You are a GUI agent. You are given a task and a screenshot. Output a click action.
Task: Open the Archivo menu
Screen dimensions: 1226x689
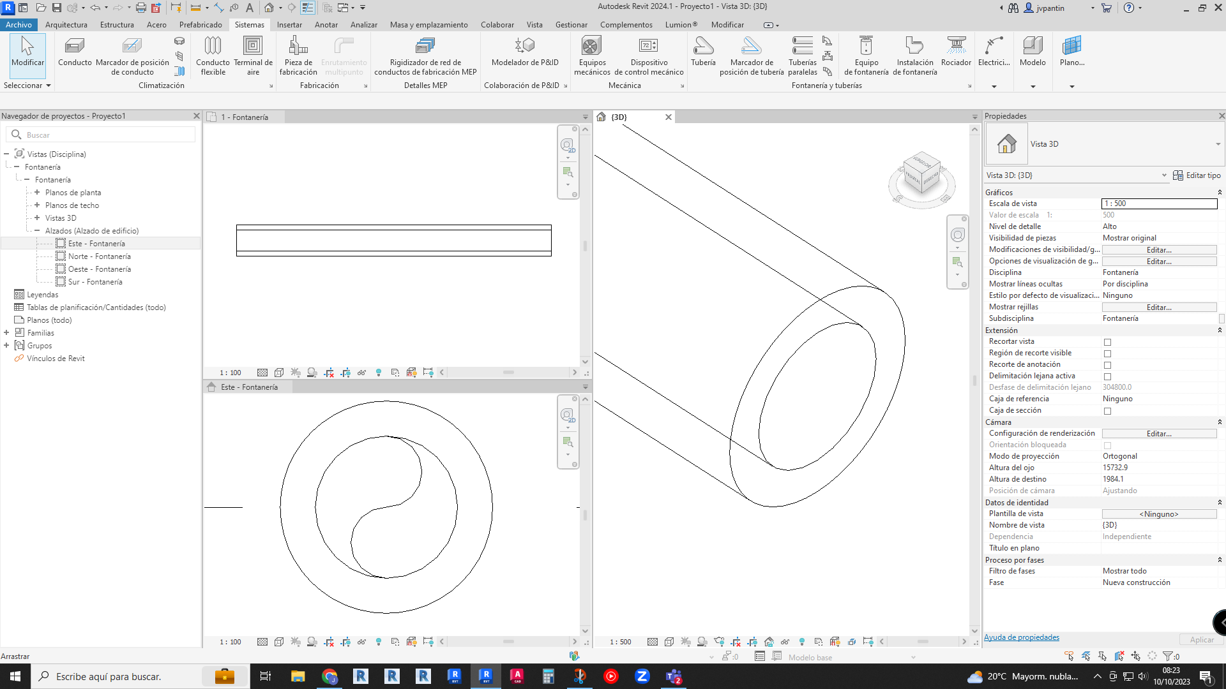tap(19, 25)
